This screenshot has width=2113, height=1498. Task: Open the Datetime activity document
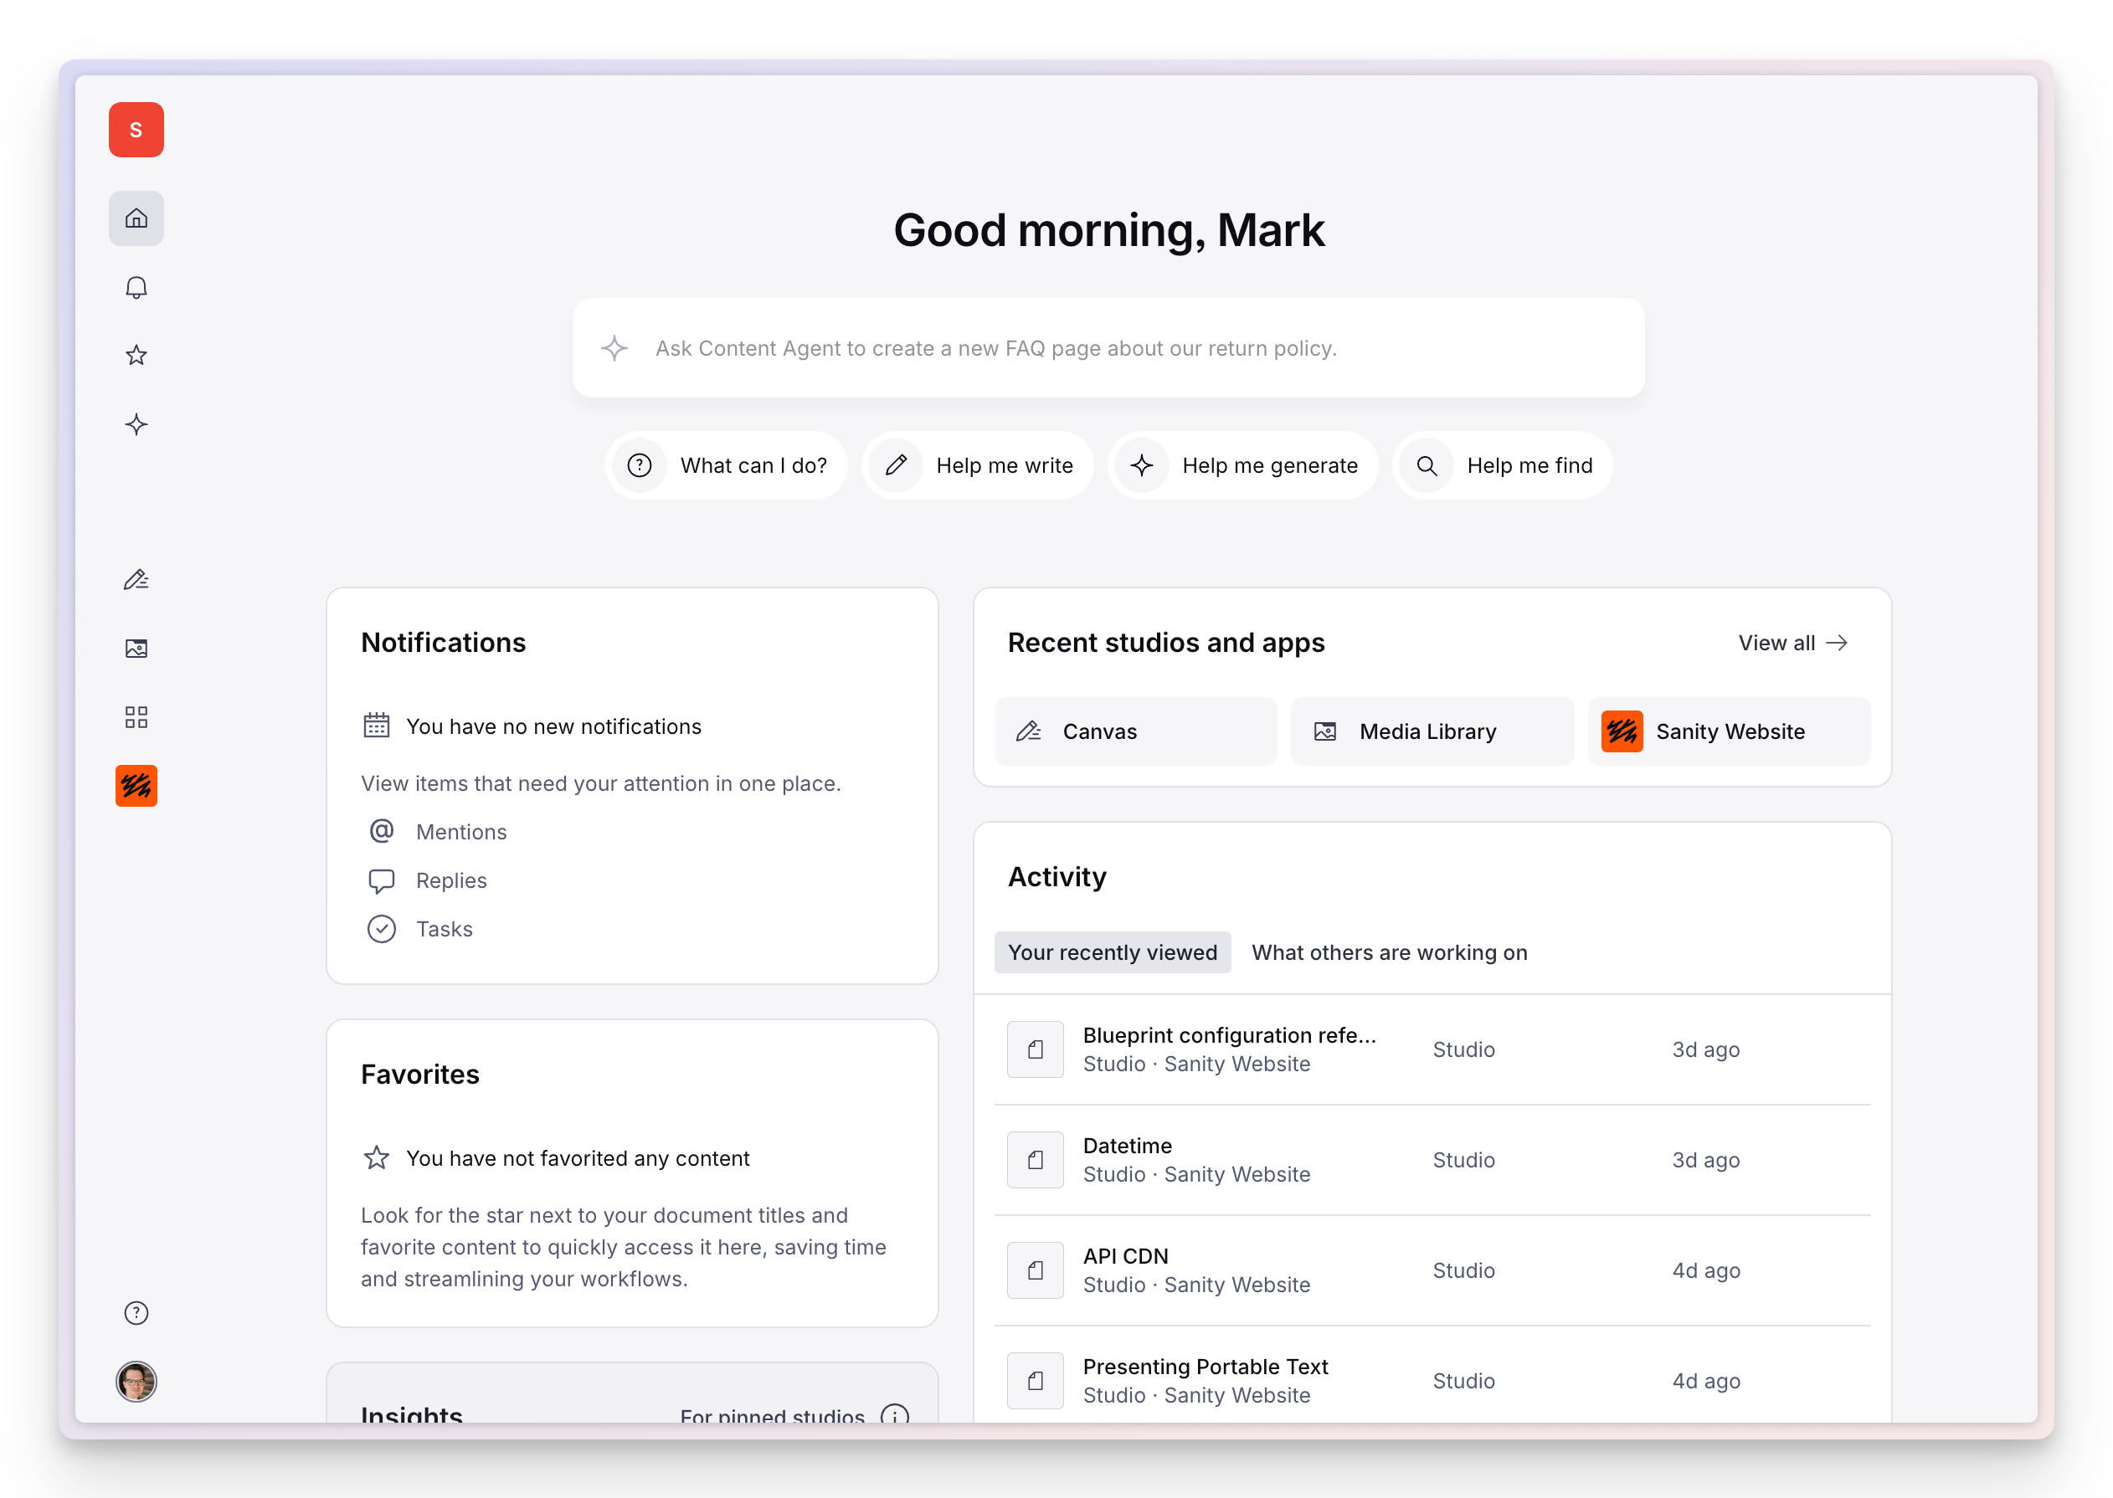click(1195, 1159)
